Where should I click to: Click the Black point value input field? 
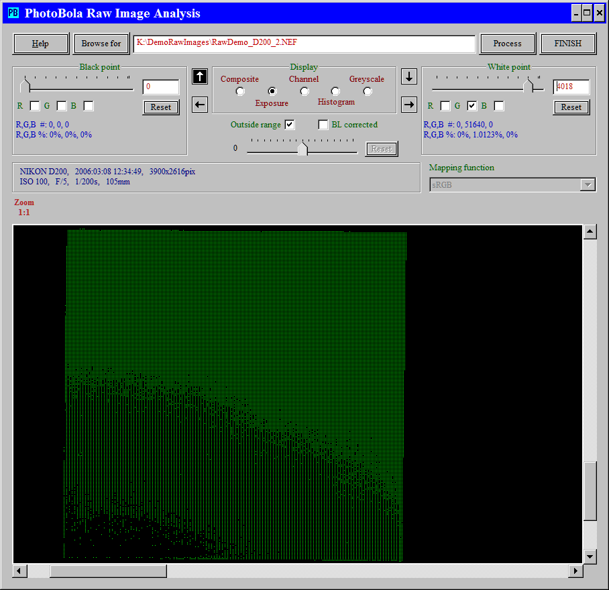(x=161, y=86)
